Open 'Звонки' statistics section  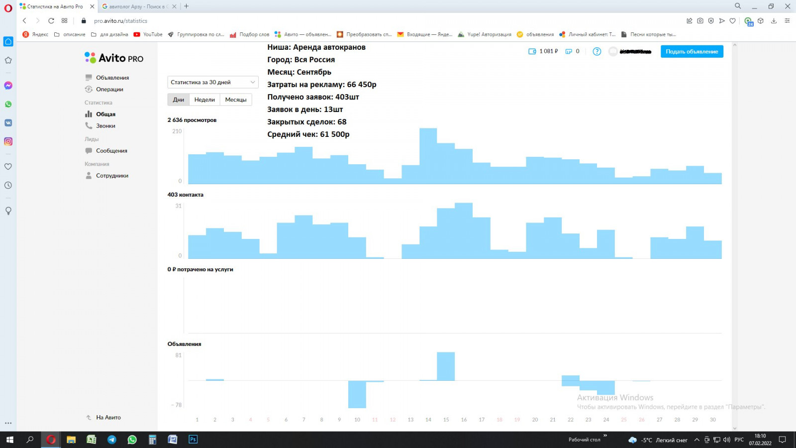pos(105,126)
